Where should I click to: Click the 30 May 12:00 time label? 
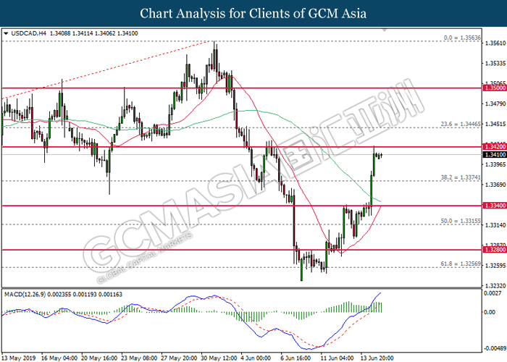pos(219,358)
